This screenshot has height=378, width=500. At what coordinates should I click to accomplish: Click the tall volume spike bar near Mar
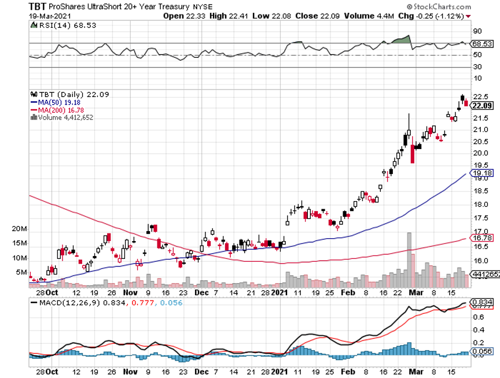coord(409,260)
